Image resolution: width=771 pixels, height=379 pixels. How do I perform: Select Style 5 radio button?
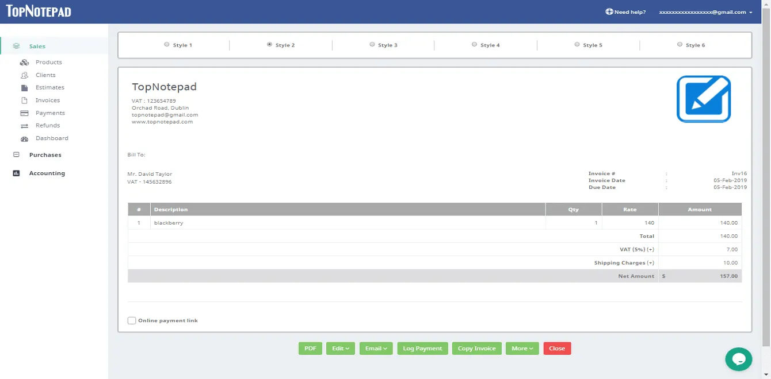(577, 44)
